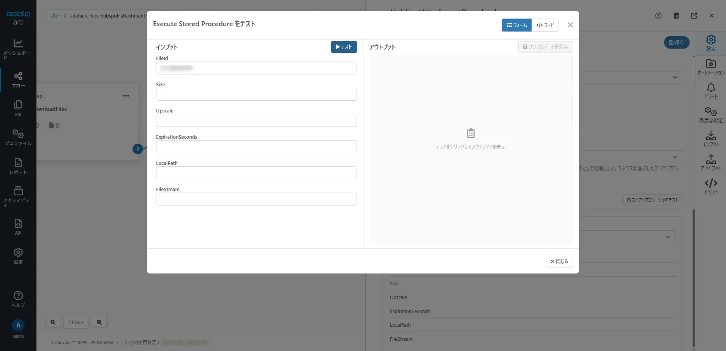Switch to the フォーム tab
The image size is (726, 351).
coord(516,25)
